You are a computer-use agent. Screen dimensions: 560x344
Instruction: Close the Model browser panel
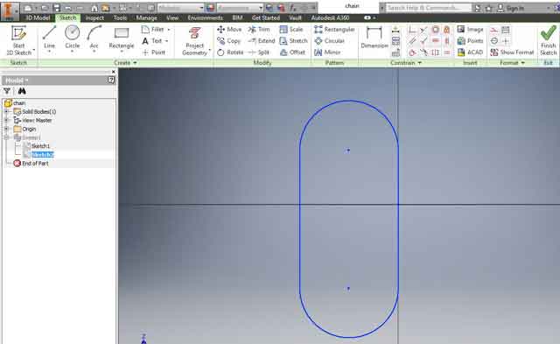(x=114, y=72)
